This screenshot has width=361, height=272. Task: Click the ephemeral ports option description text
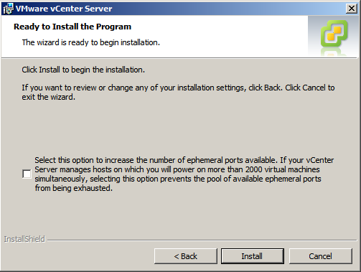(x=184, y=174)
